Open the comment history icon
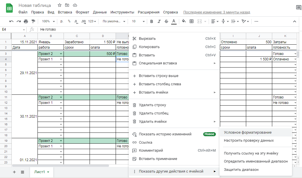Viewport: 302px width, 178px height. (299, 7)
